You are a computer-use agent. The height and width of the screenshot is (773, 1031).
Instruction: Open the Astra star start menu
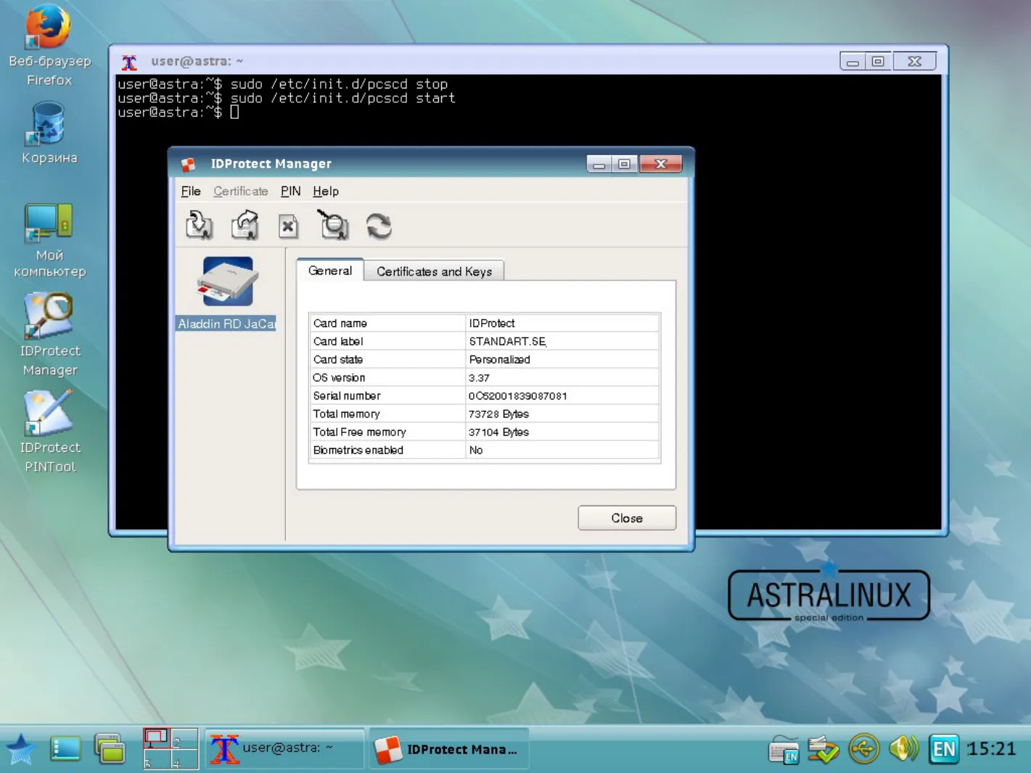point(20,749)
